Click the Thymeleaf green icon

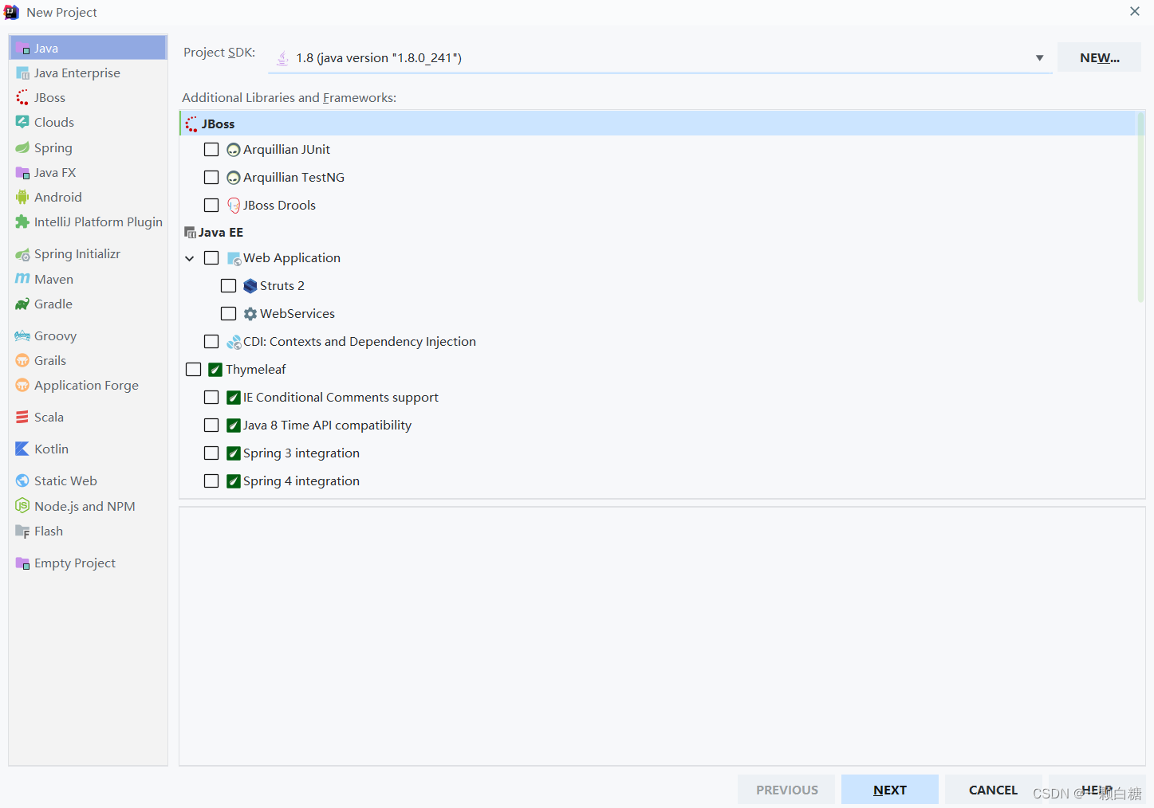(x=215, y=370)
